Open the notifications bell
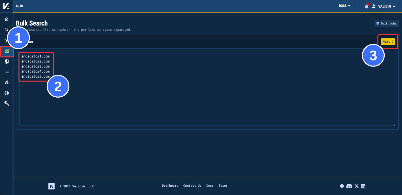This screenshot has width=402, height=195. 367,6
